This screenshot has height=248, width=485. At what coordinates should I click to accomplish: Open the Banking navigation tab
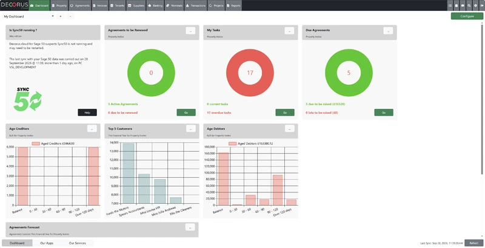(155, 5)
